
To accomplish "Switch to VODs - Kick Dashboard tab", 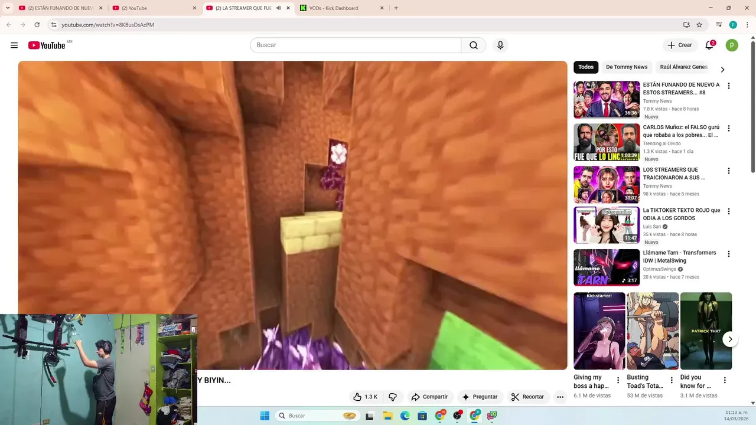I will tap(342, 8).
